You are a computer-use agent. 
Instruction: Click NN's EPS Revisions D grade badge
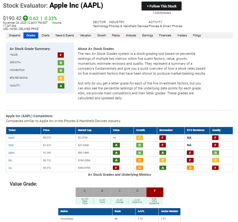tap(190, 168)
